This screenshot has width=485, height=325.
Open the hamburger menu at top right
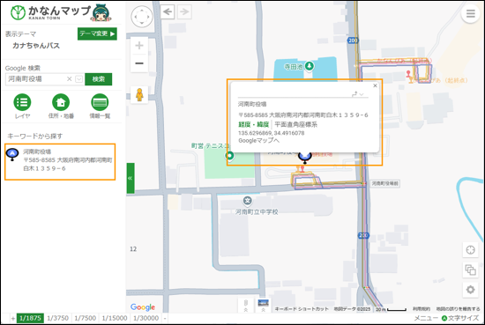pos(470,14)
